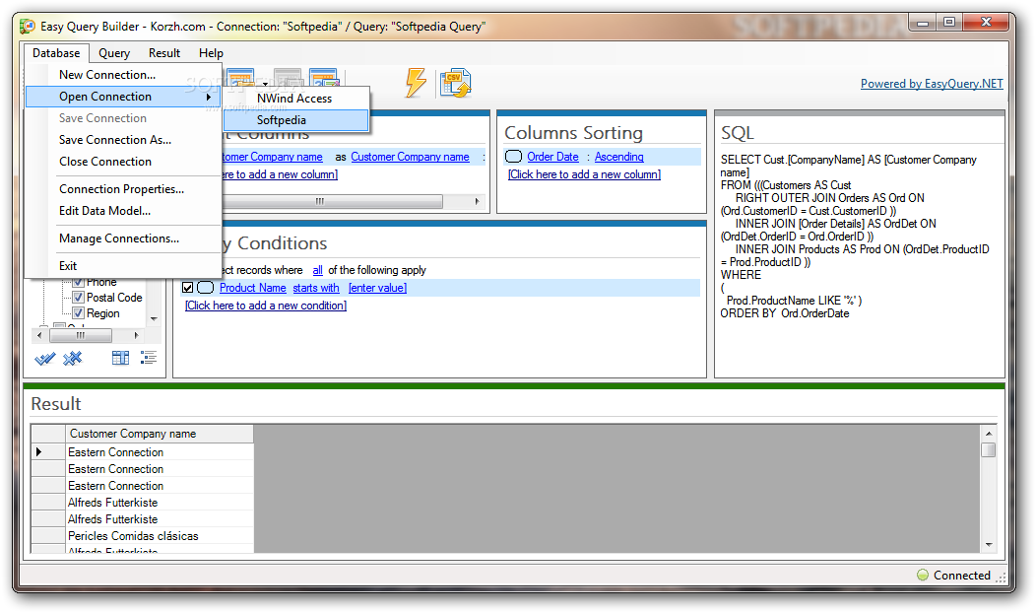Viewport: 1036px width, 613px height.
Task: Open the Help menu
Action: [211, 53]
